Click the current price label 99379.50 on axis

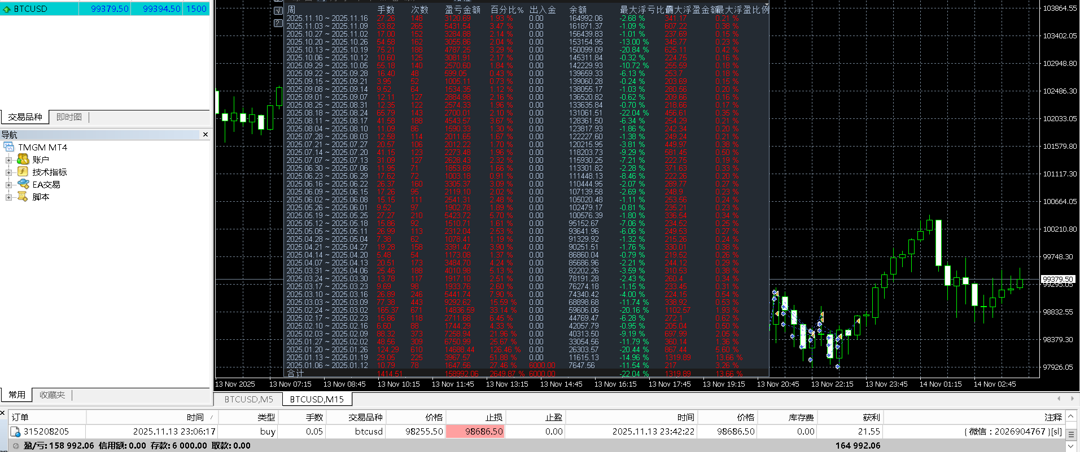[1059, 279]
